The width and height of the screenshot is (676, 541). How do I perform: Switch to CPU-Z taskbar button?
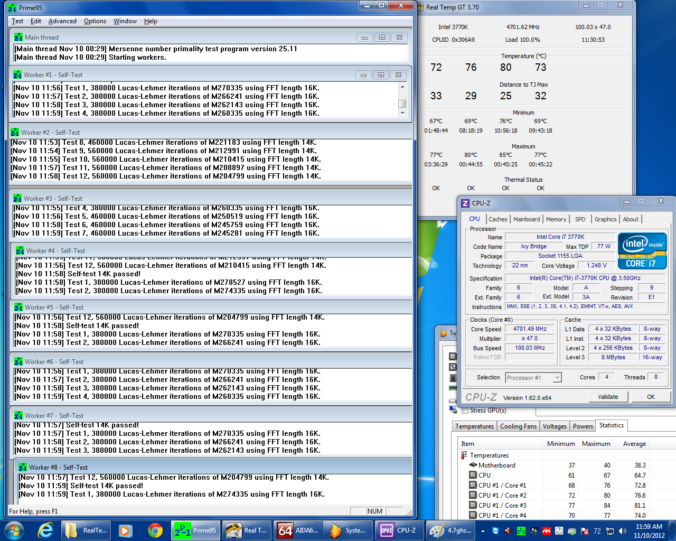click(399, 530)
